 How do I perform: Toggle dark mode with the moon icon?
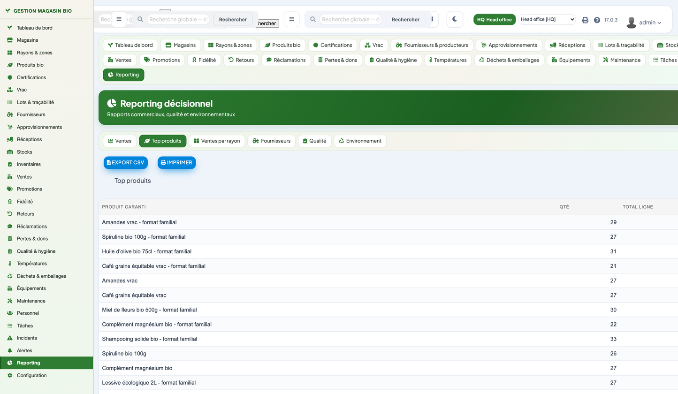pos(455,19)
